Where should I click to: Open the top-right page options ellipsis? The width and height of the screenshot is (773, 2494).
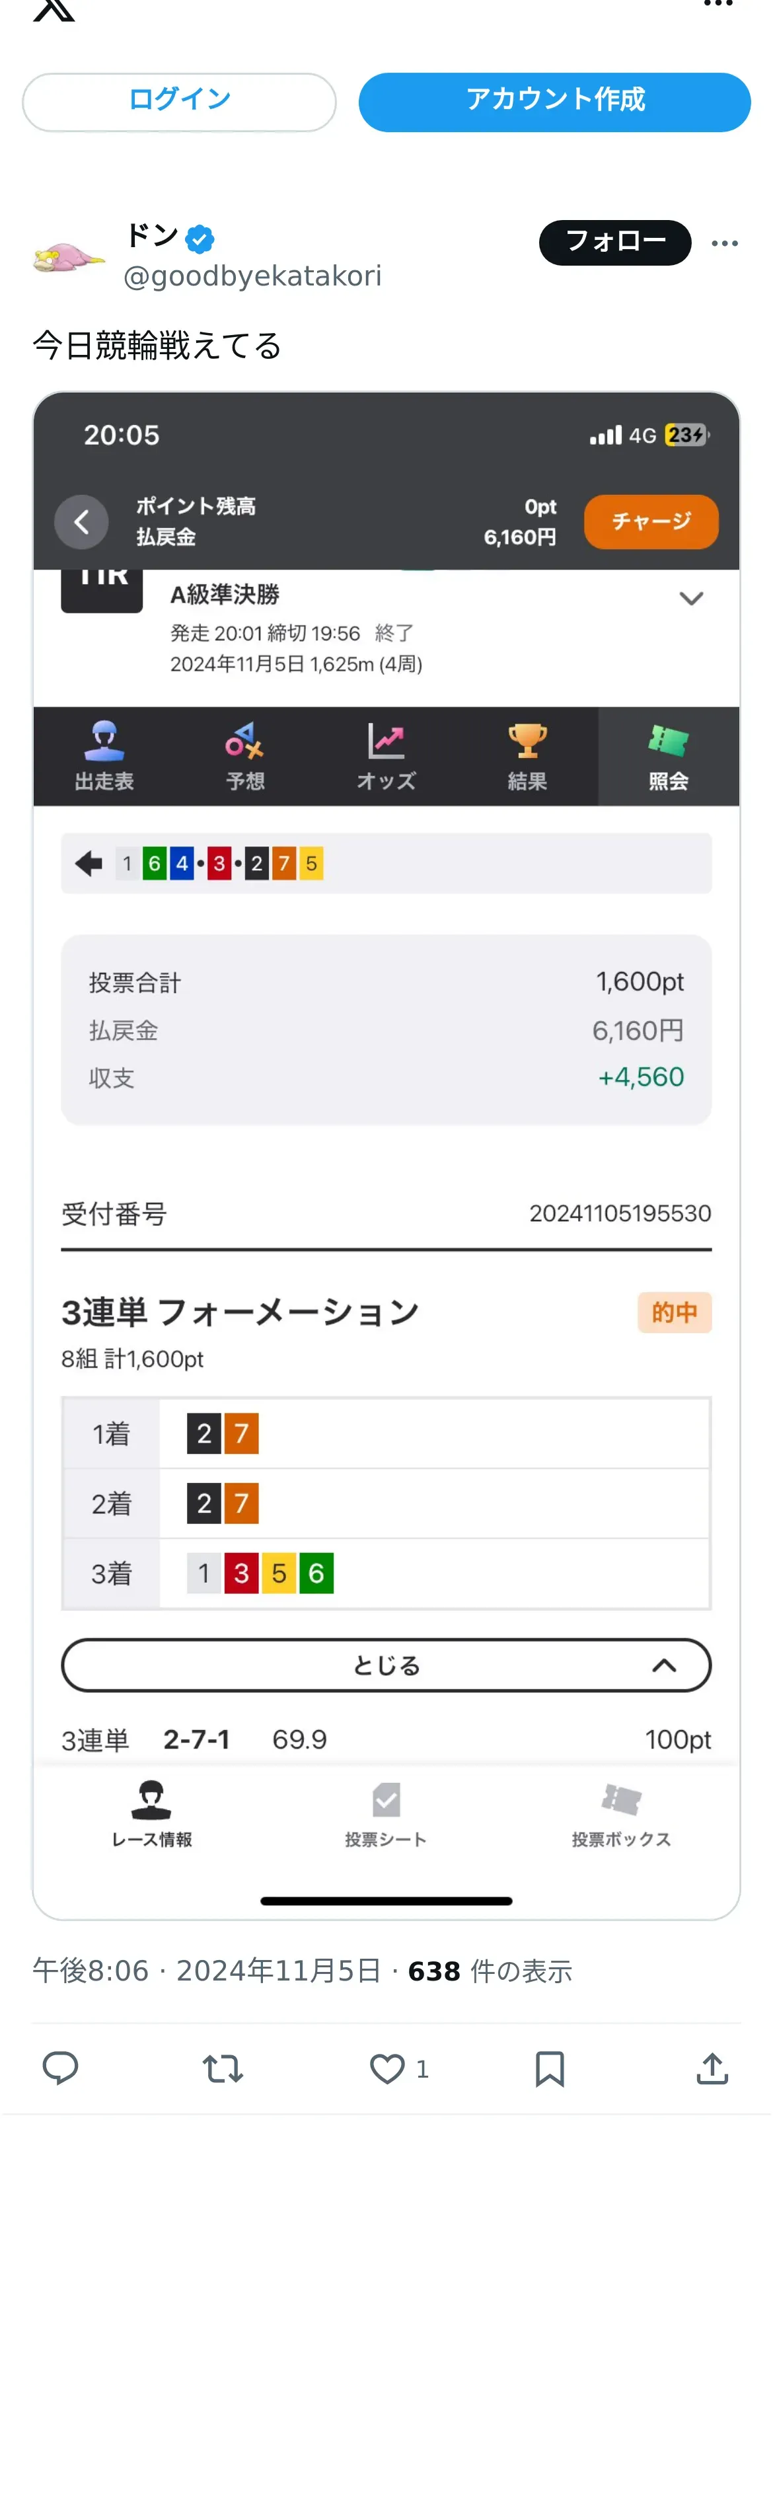pyautogui.click(x=718, y=5)
